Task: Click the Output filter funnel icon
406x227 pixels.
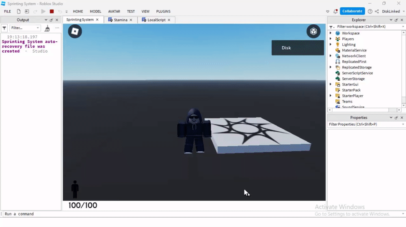Action: pyautogui.click(x=4, y=28)
